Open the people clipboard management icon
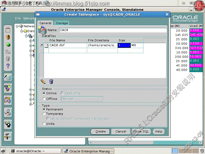205x154 pixels. point(8,100)
